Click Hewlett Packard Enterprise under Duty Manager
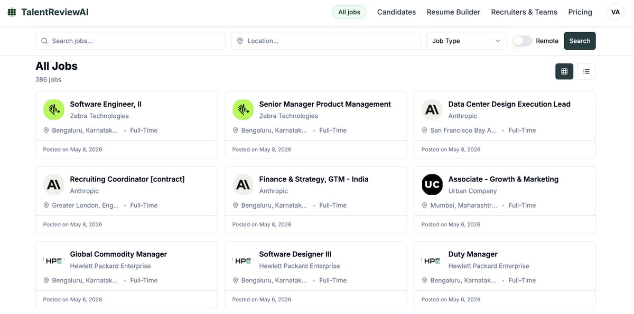 [489, 266]
